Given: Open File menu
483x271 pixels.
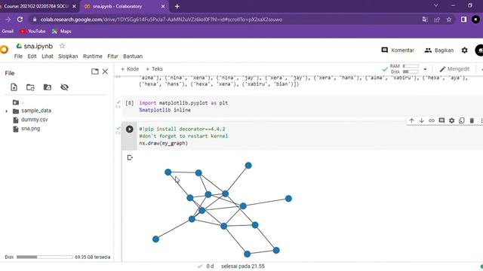Looking at the screenshot, I should click(x=18, y=56).
